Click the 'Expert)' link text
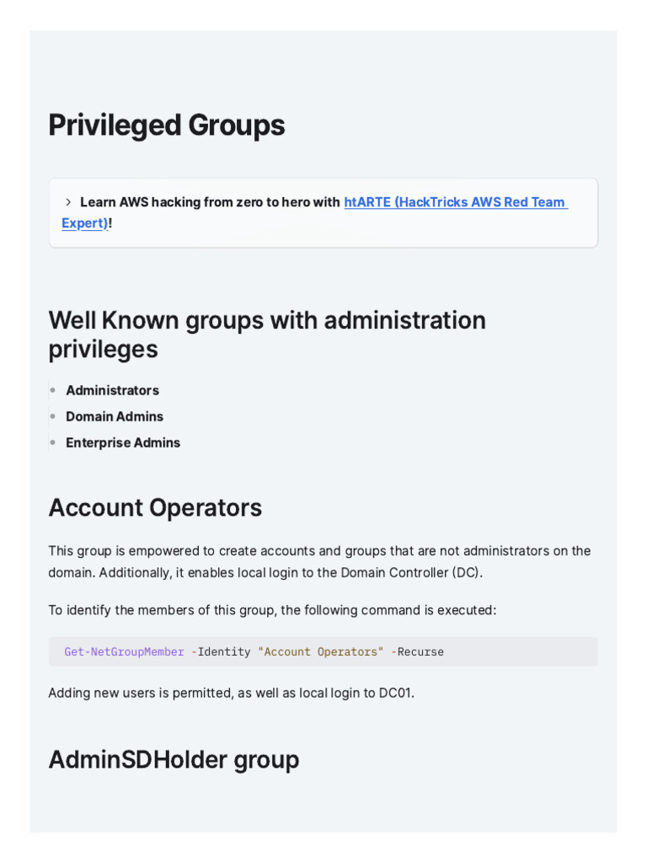The image size is (647, 863). point(84,223)
